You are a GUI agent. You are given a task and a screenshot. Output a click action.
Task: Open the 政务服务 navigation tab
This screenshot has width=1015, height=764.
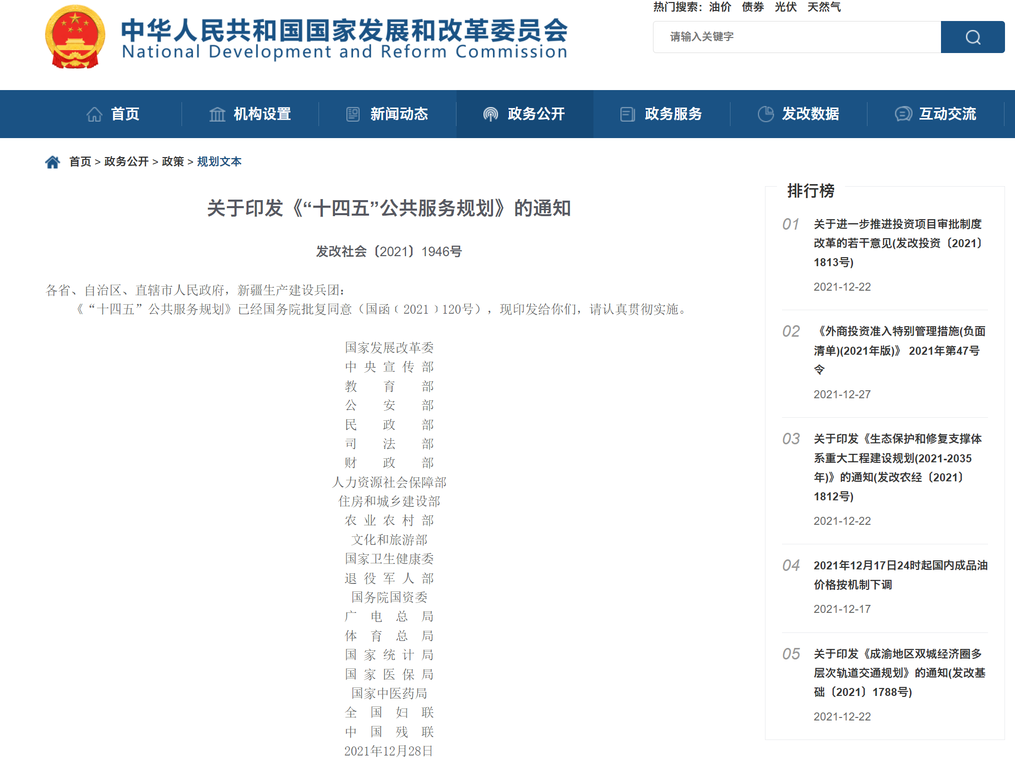[661, 114]
